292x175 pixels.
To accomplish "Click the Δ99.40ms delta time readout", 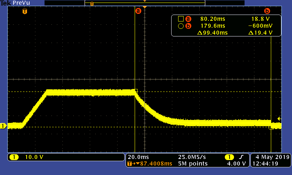I will [212, 33].
